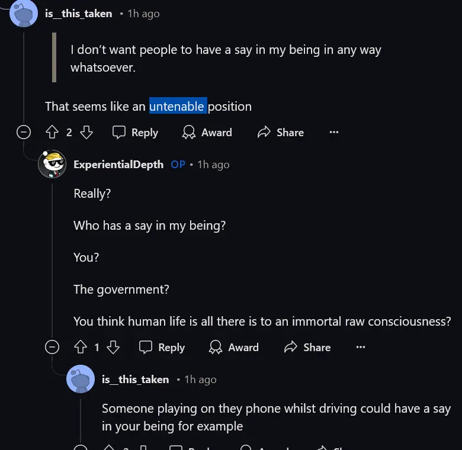462x450 pixels.
Task: Open ExperientialDepth username profile link
Action: [118, 165]
